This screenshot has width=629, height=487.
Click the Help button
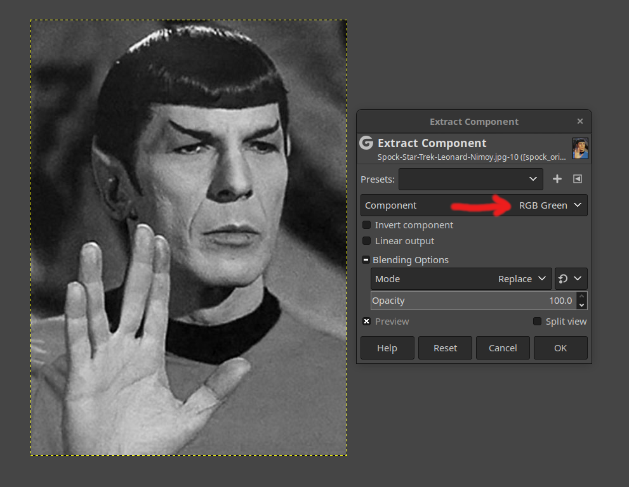click(x=387, y=348)
